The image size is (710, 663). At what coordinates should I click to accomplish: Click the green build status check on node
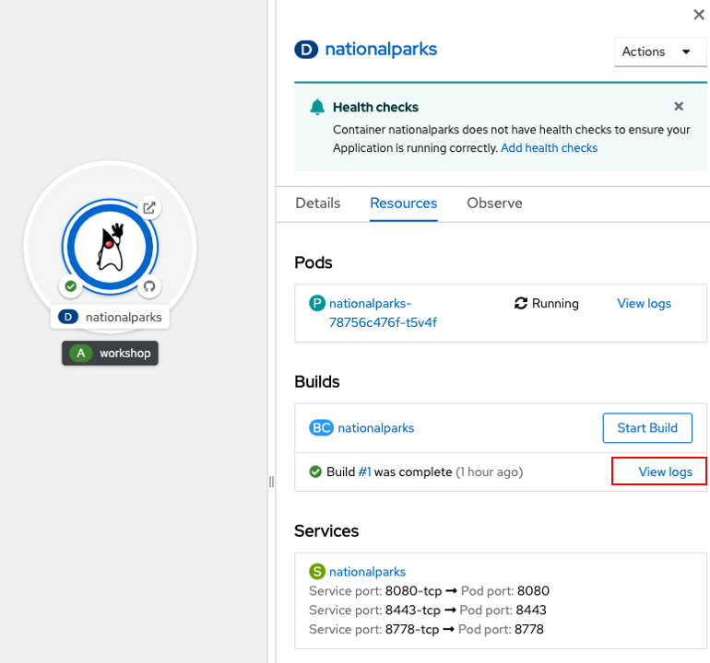click(71, 286)
